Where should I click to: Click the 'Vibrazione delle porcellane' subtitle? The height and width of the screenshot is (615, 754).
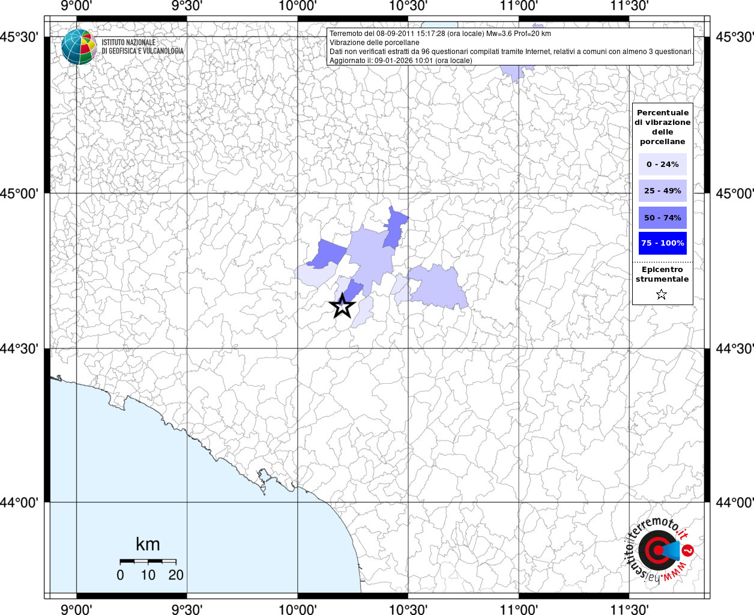coord(375,43)
